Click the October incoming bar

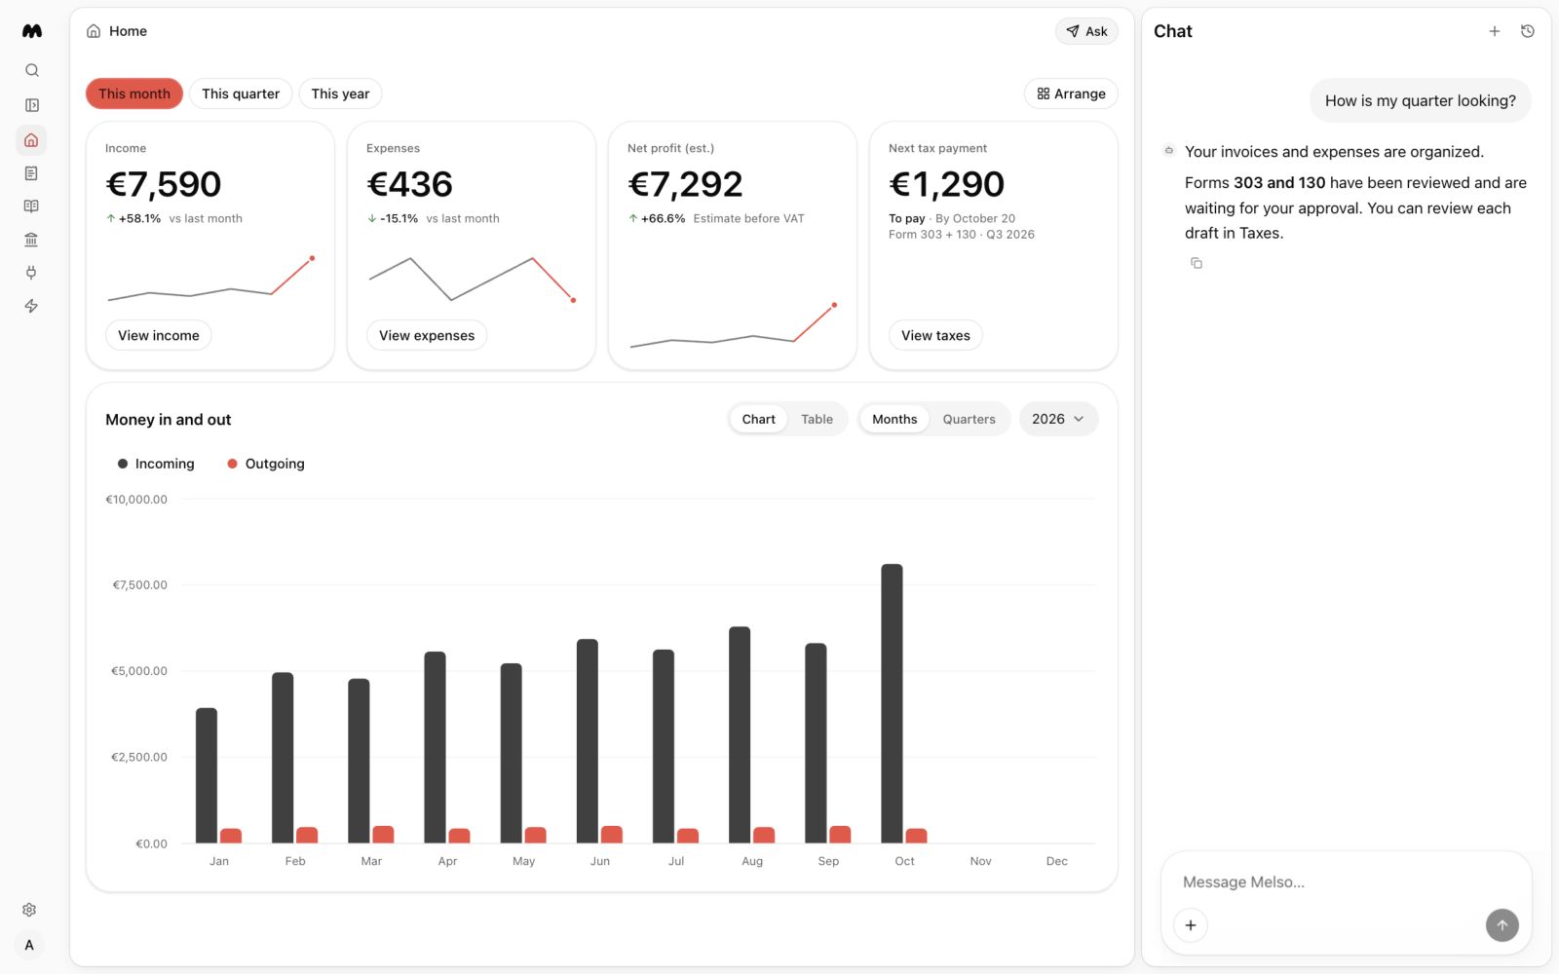click(x=892, y=703)
